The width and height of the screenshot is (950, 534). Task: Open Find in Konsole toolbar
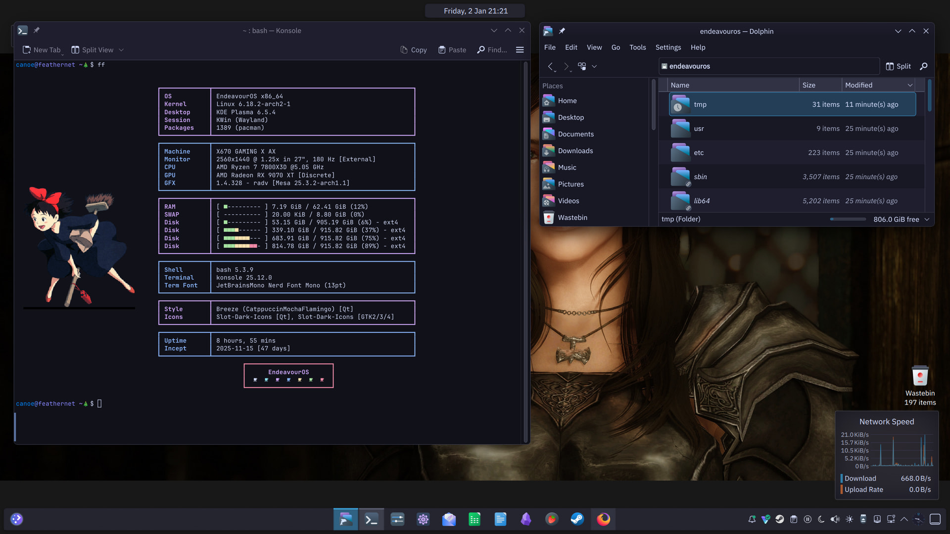pyautogui.click(x=492, y=50)
